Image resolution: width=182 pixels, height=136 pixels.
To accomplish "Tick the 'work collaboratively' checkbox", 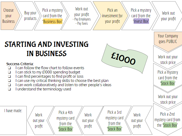I will point(9,85).
